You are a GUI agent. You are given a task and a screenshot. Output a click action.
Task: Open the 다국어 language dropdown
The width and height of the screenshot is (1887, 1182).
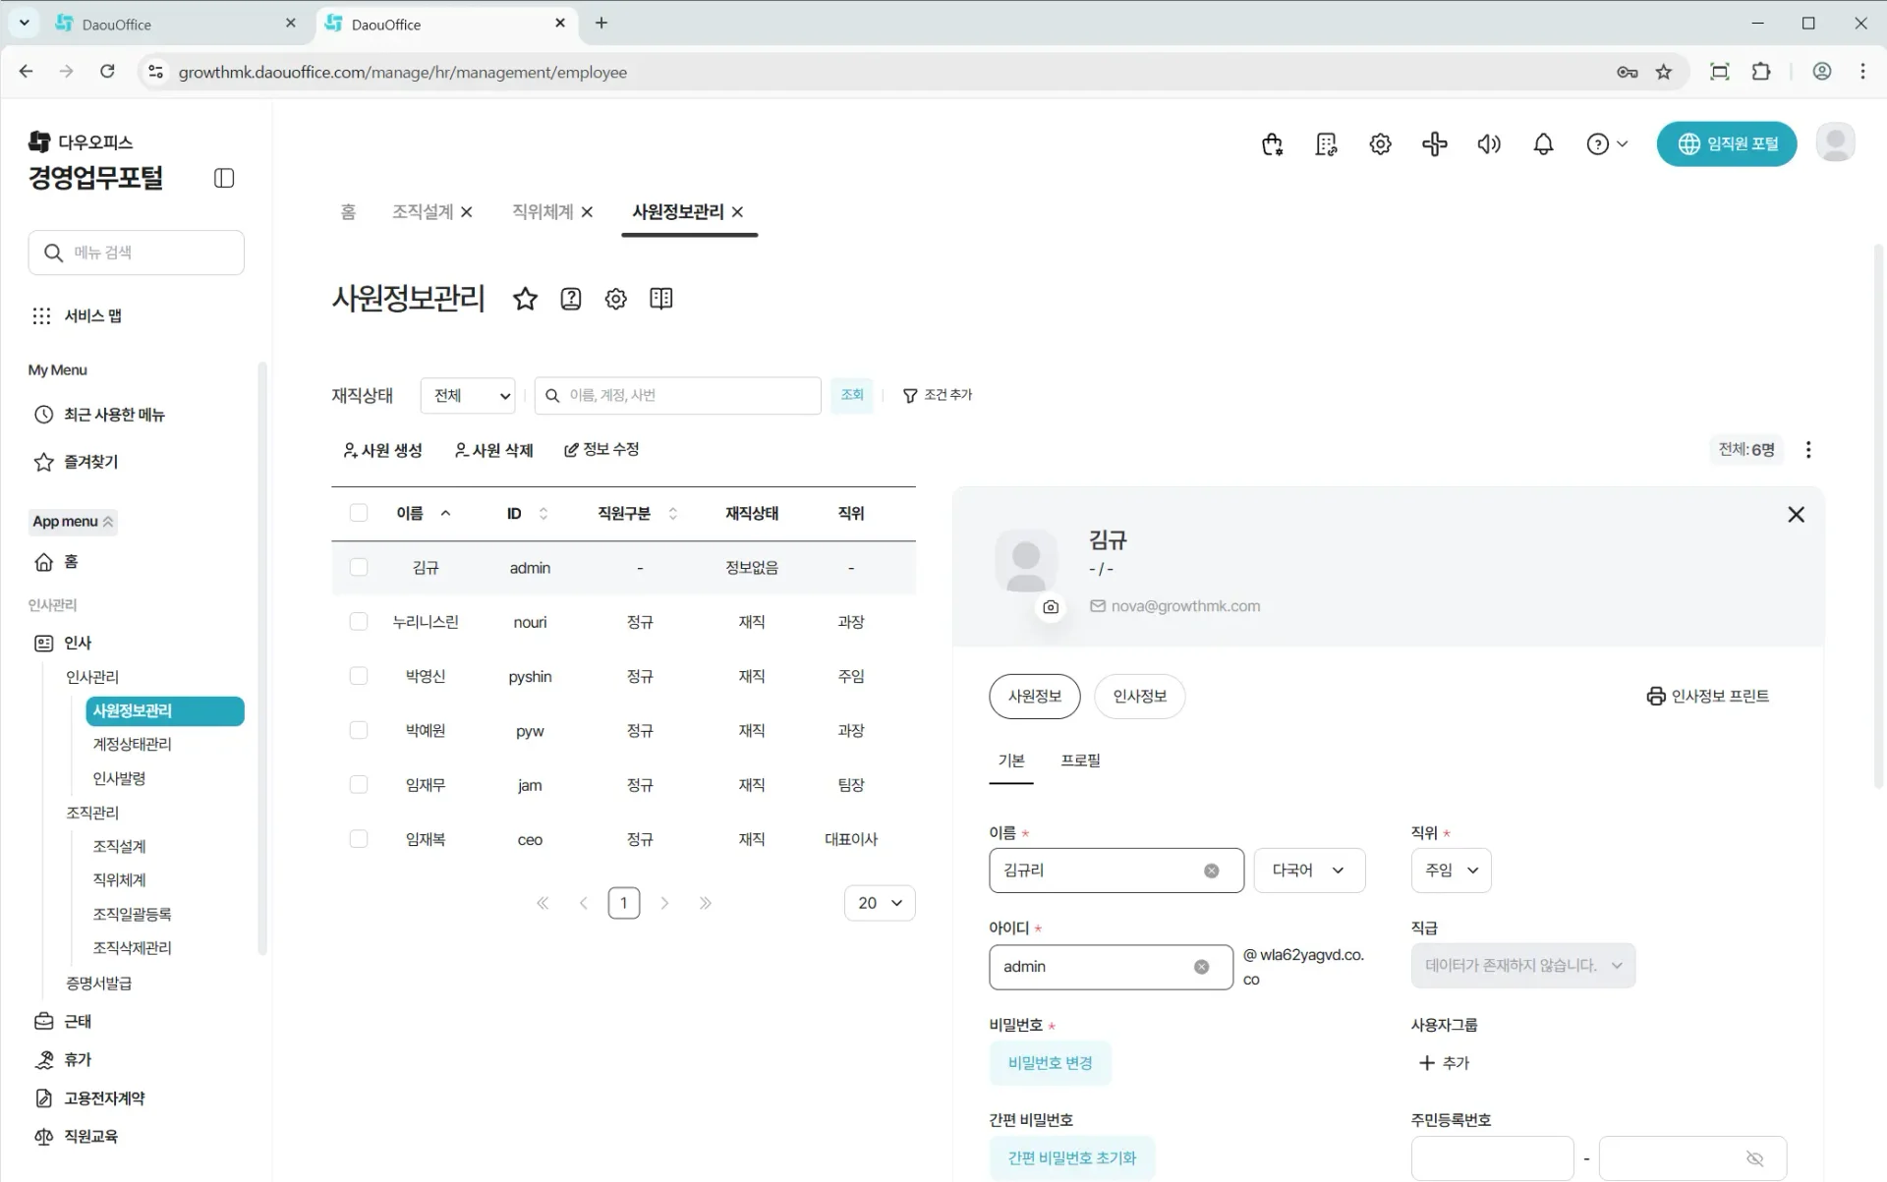point(1309,870)
